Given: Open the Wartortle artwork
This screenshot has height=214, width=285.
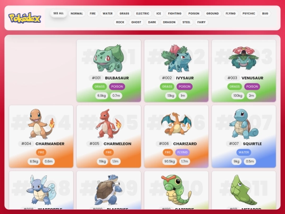Looking at the screenshot, I should 41,190.
